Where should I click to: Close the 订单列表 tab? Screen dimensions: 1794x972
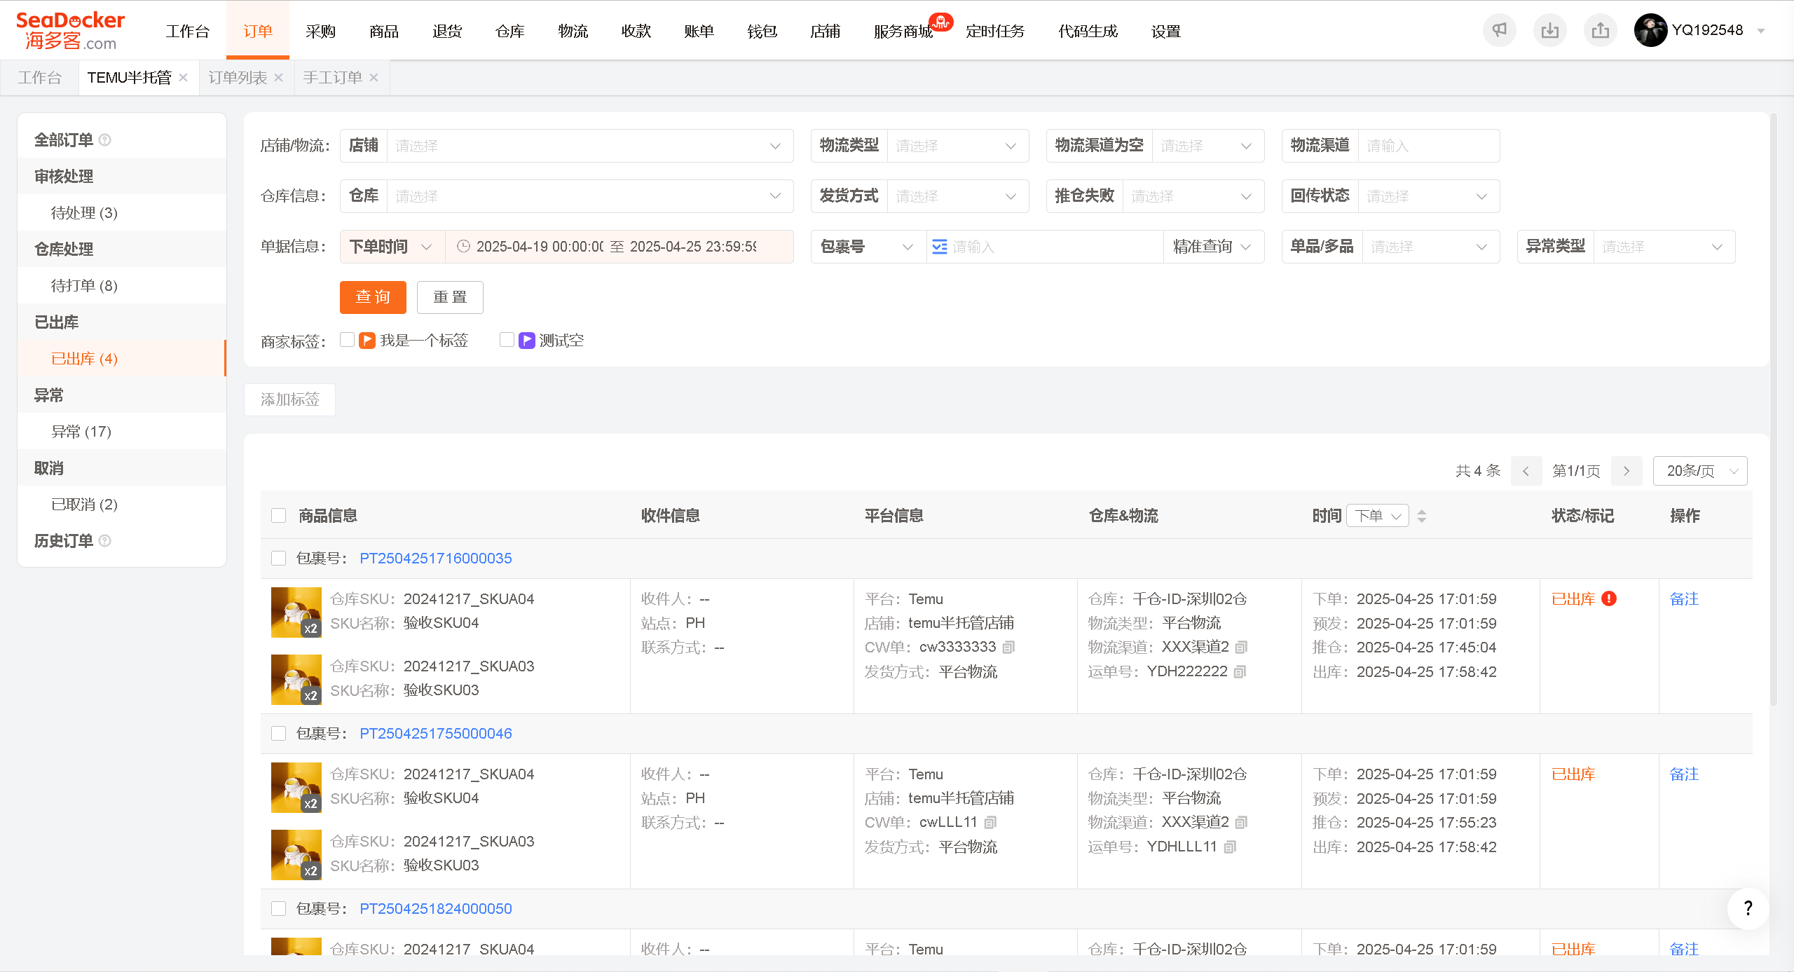pos(279,78)
